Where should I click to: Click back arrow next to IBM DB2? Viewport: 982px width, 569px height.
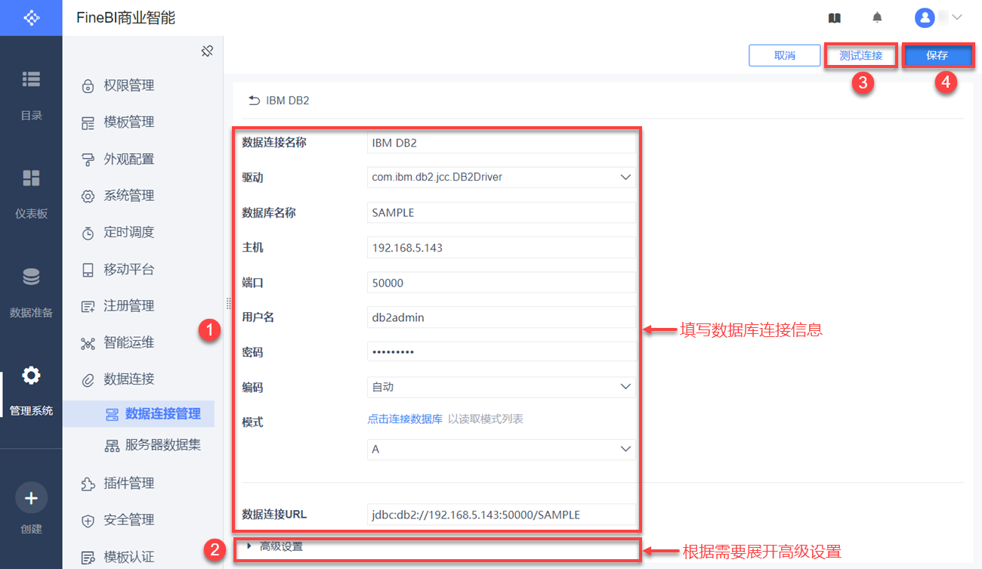[x=254, y=100]
